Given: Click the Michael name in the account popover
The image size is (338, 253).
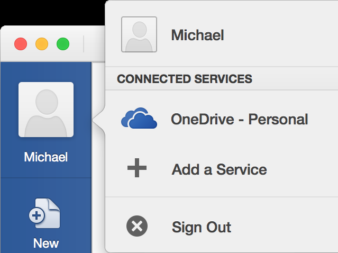Looking at the screenshot, I should click(x=197, y=35).
